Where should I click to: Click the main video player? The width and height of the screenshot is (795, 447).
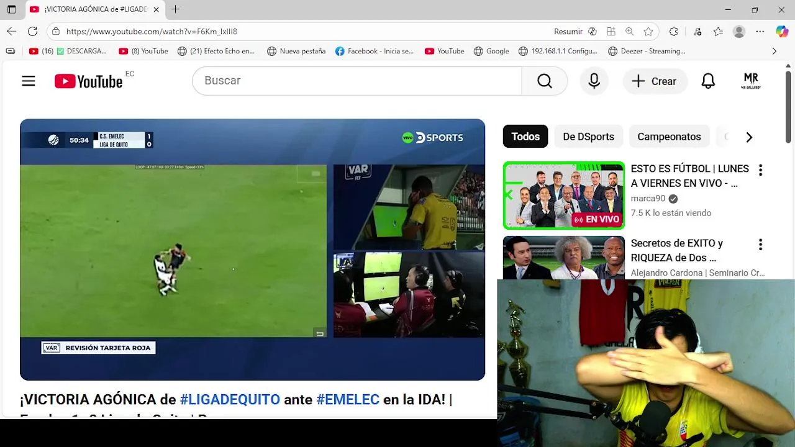pyautogui.click(x=252, y=250)
